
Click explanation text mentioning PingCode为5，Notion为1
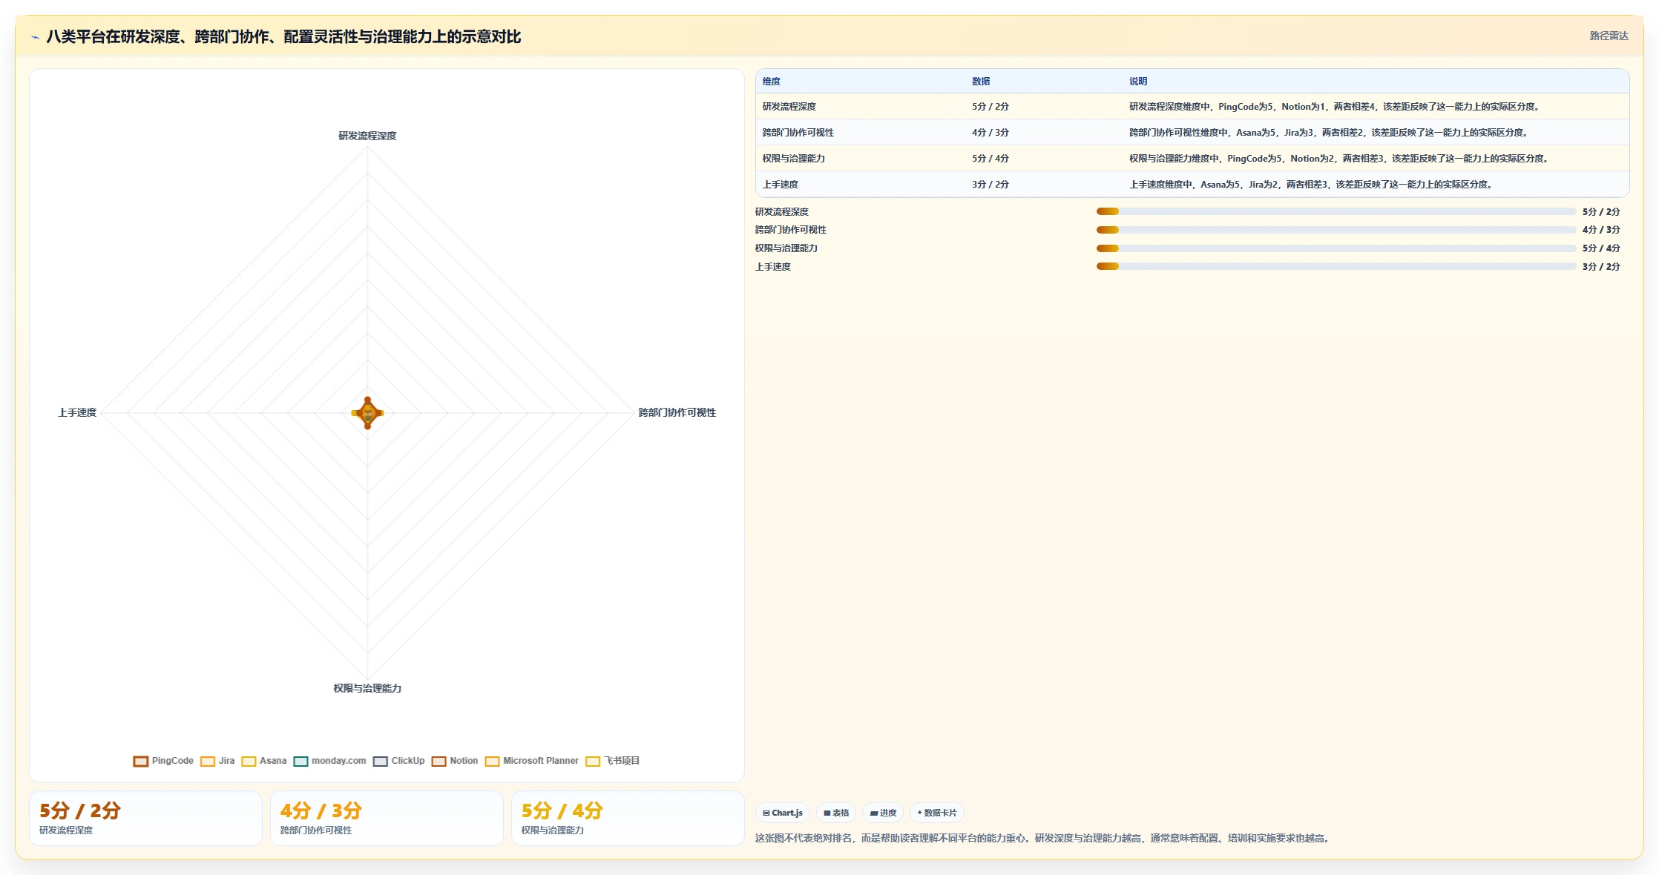pos(1336,107)
